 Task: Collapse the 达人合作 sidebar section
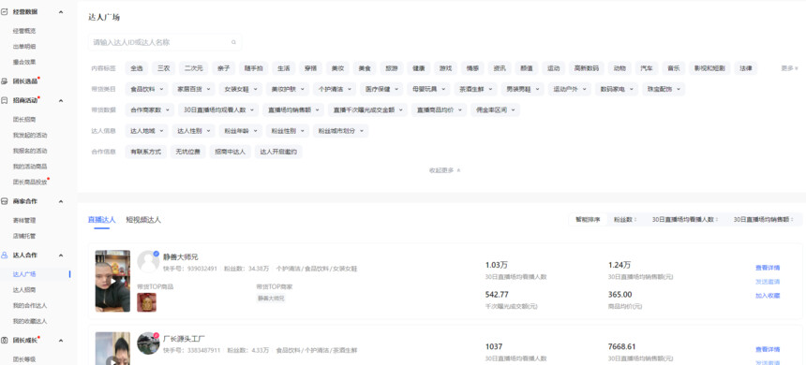pyautogui.click(x=61, y=255)
